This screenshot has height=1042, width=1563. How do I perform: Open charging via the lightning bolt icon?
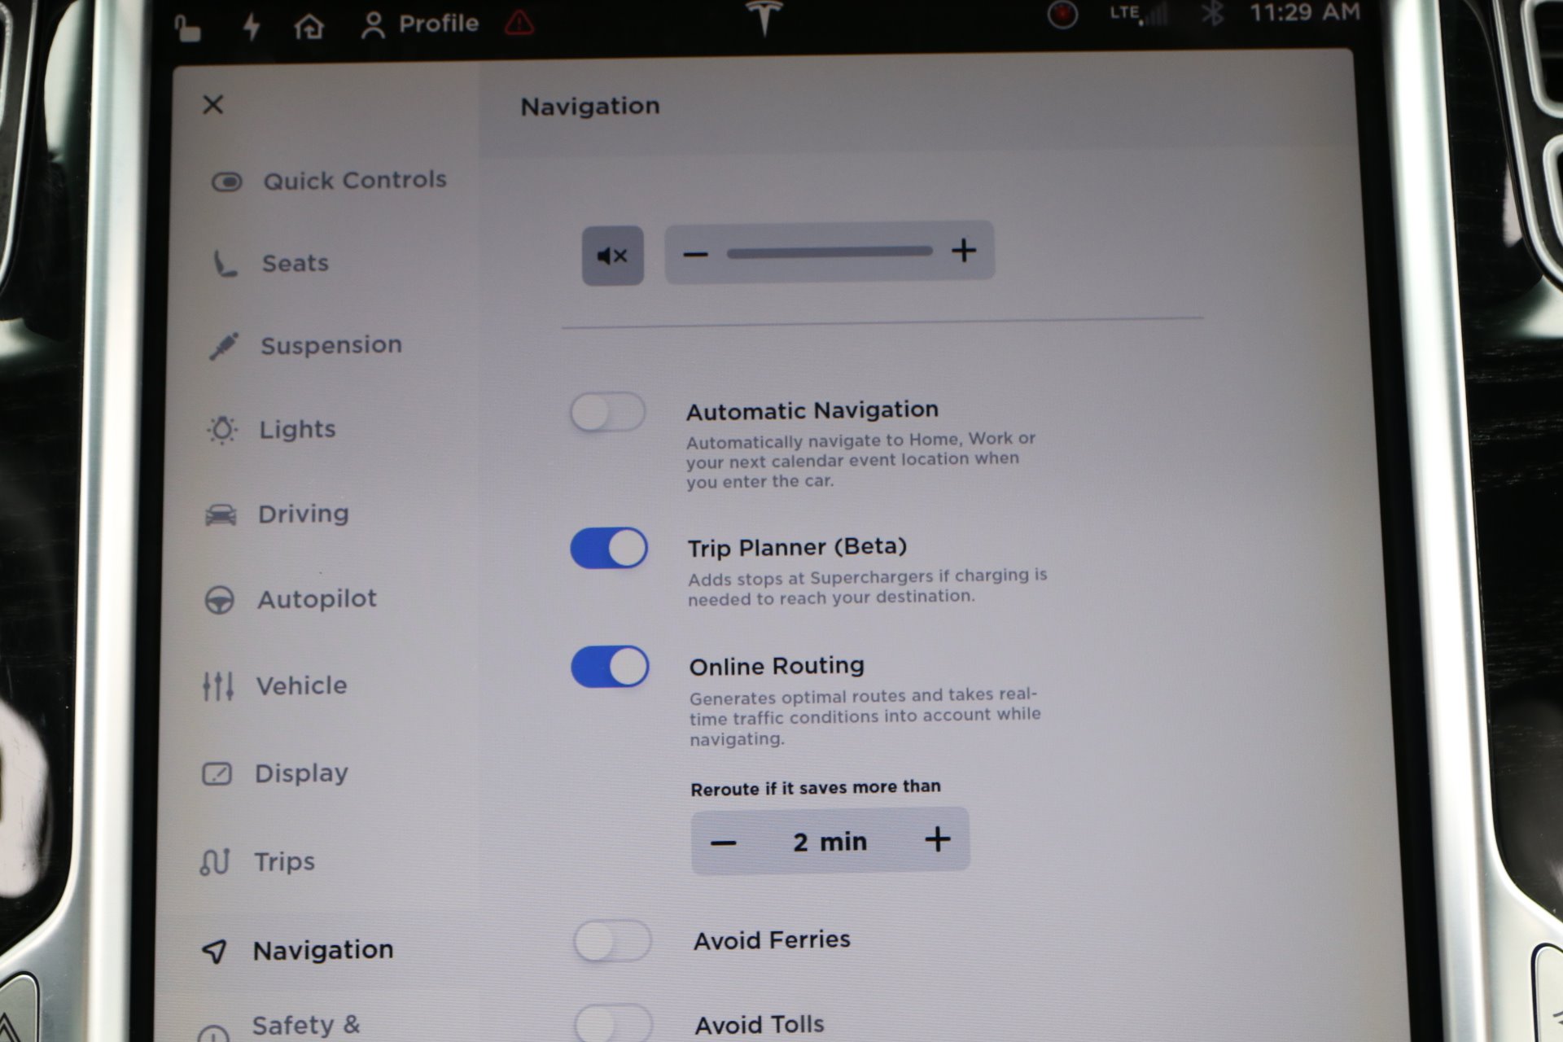click(x=252, y=26)
